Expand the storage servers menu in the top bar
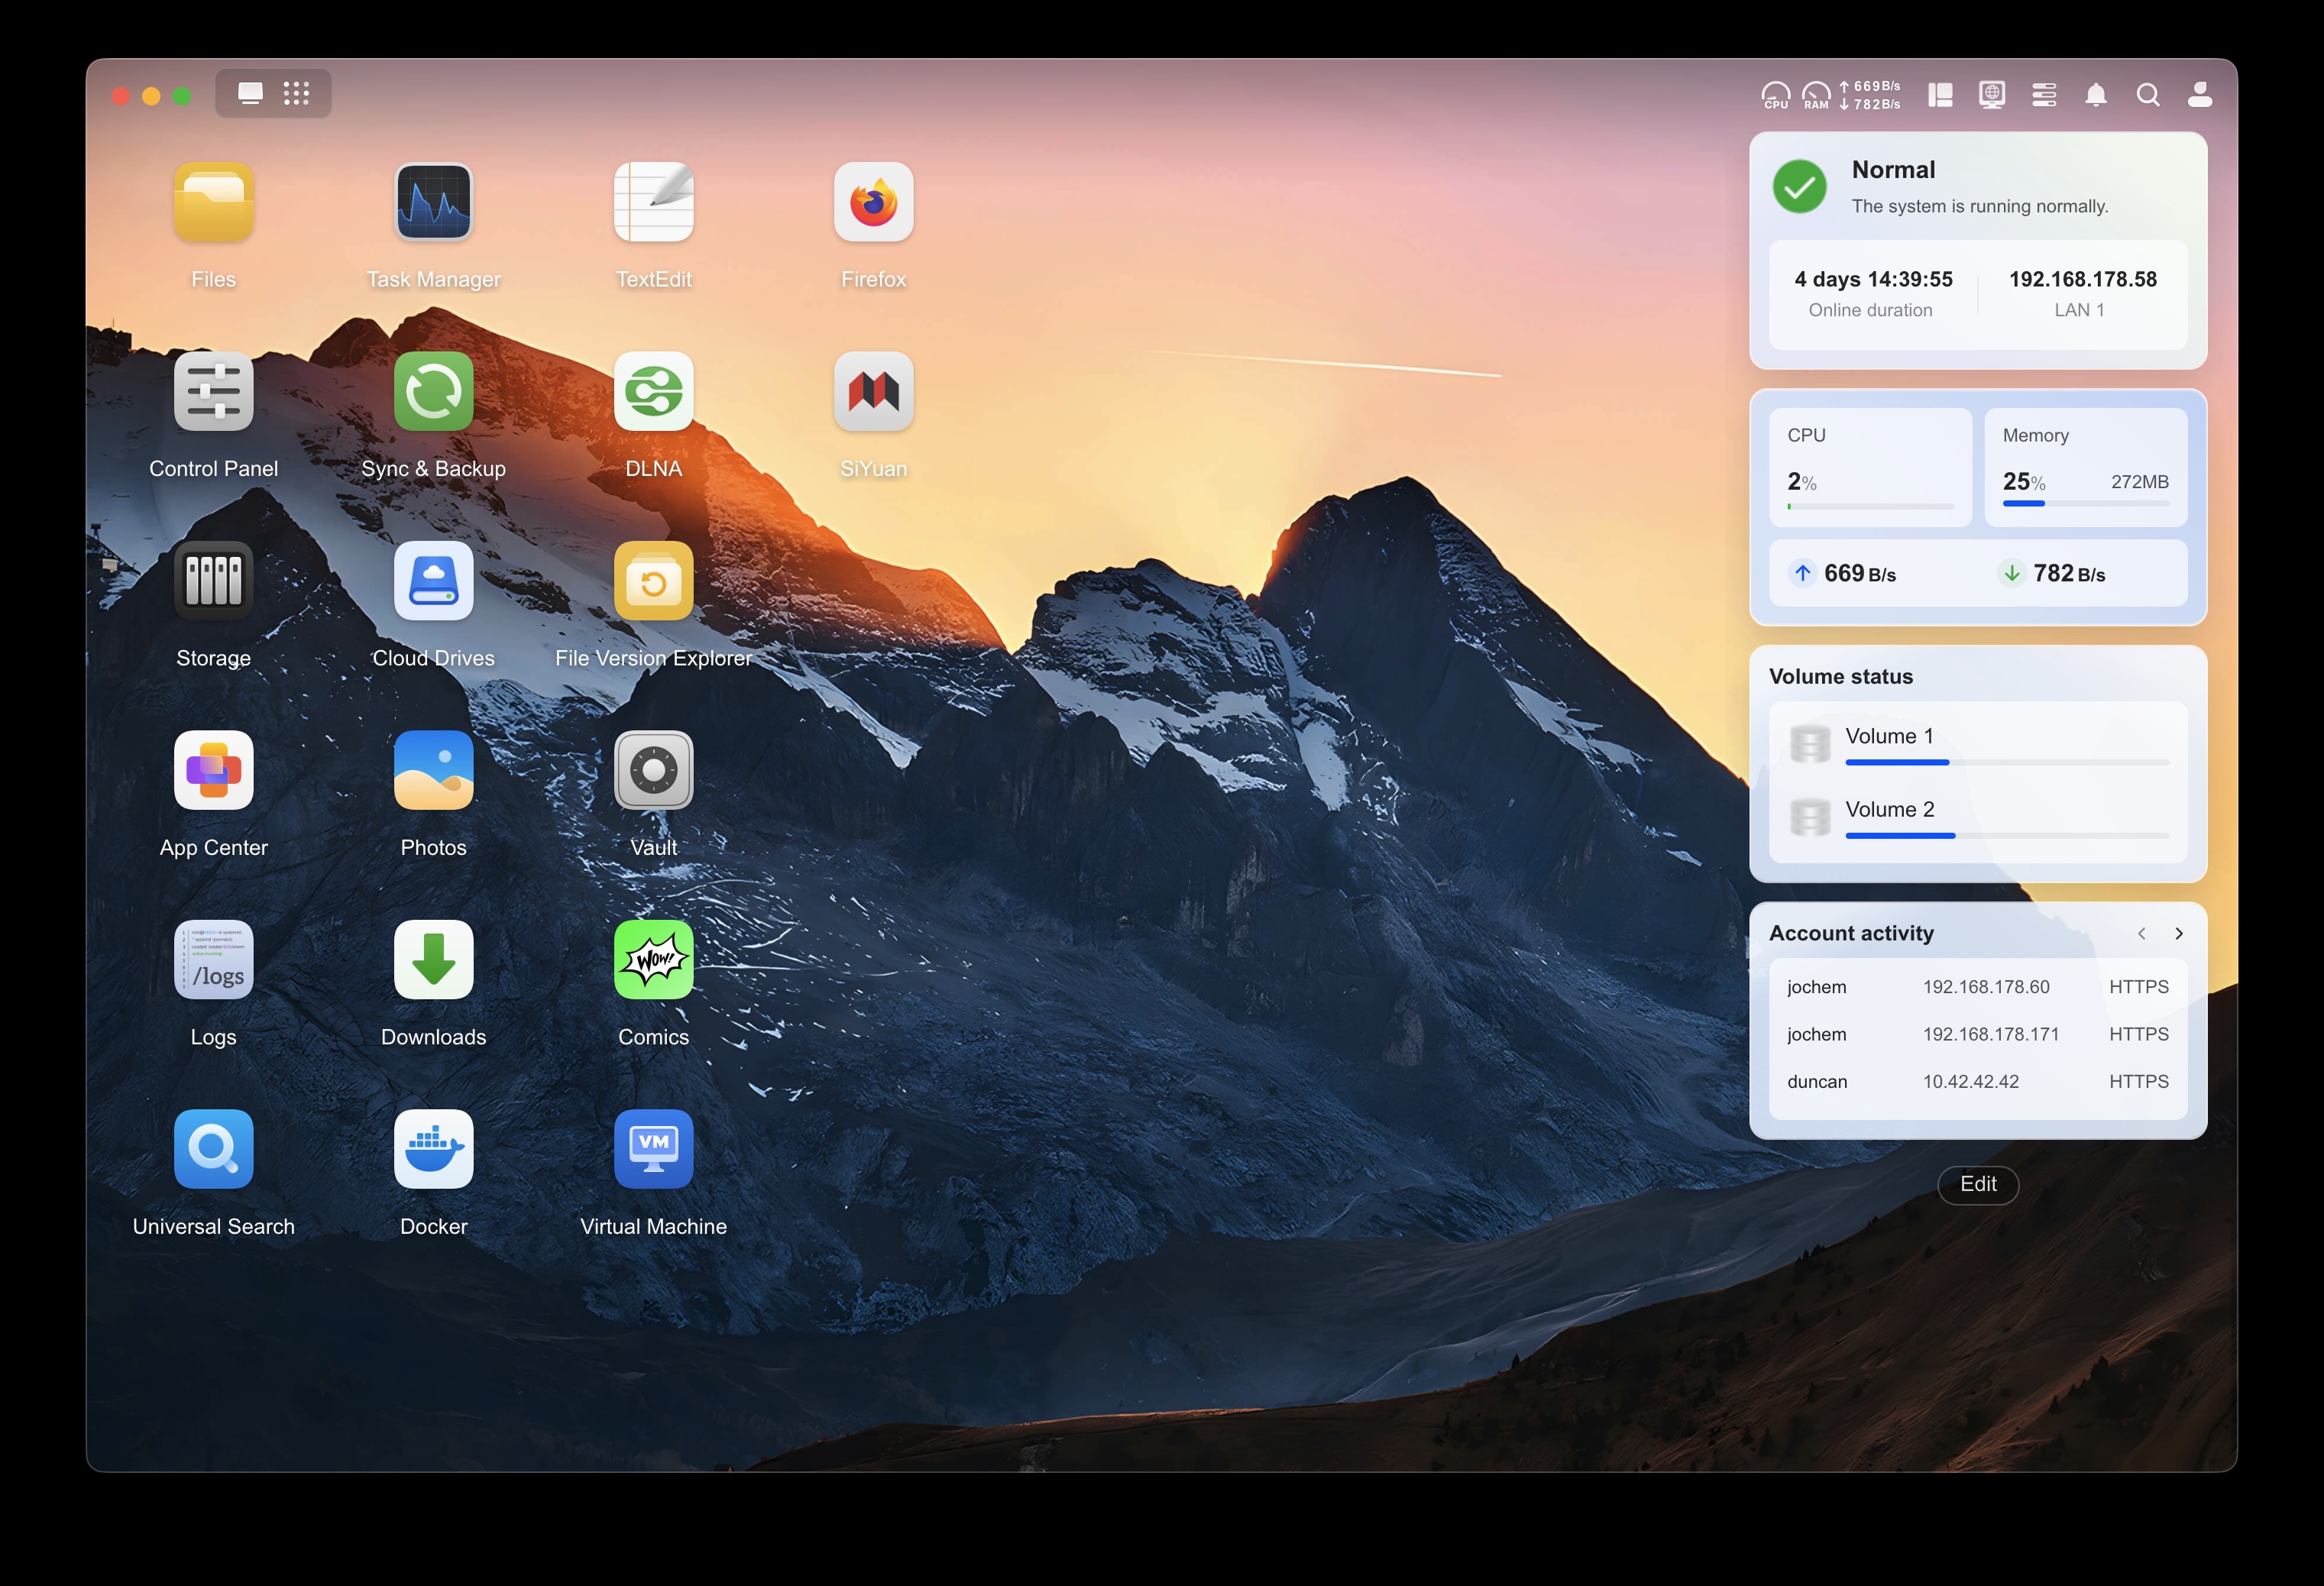Screen dimensions: 2324x1586 2044,95
